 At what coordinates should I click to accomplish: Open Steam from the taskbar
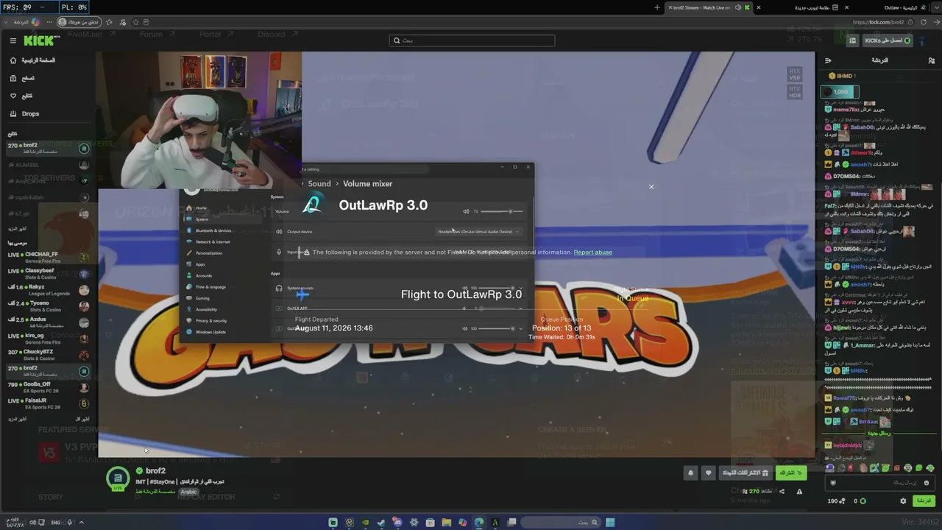click(x=380, y=523)
